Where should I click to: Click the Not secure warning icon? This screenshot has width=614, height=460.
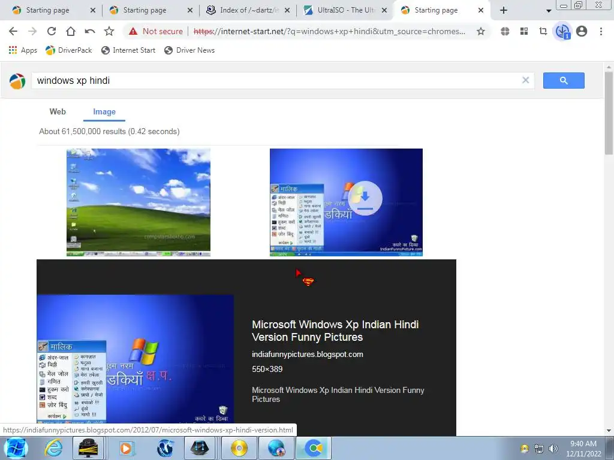point(133,31)
